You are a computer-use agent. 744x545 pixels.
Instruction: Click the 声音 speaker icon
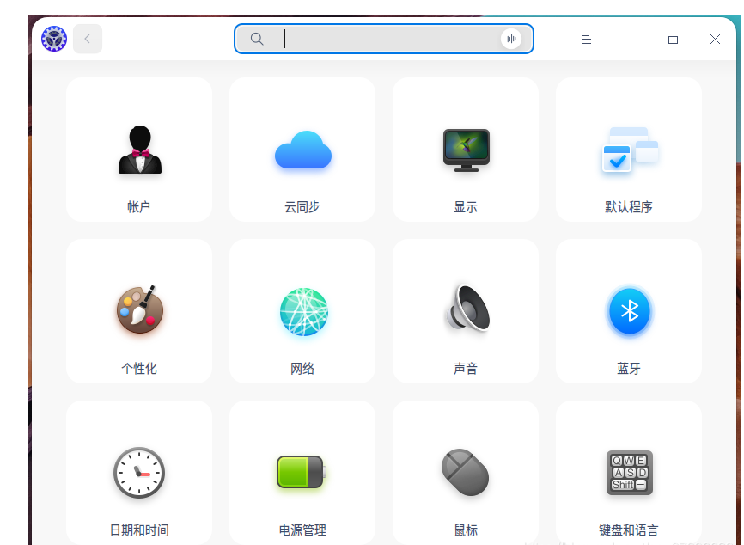(466, 309)
